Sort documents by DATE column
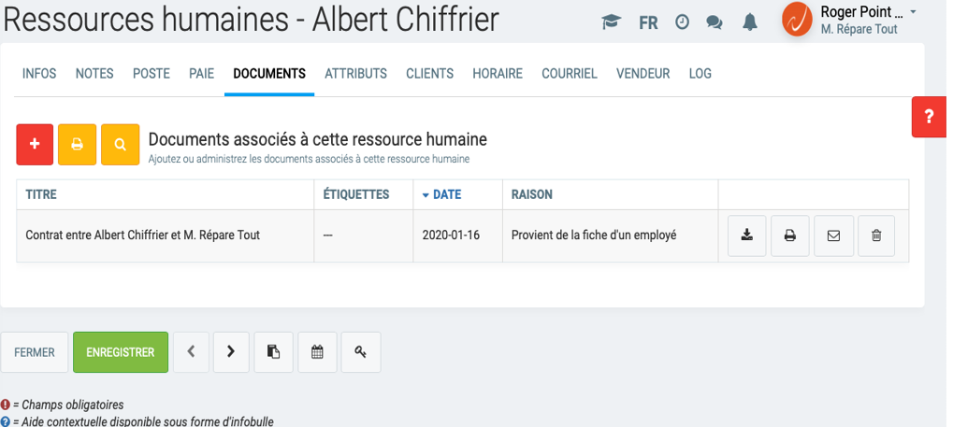Viewport: 953px width, 427px height. point(446,194)
